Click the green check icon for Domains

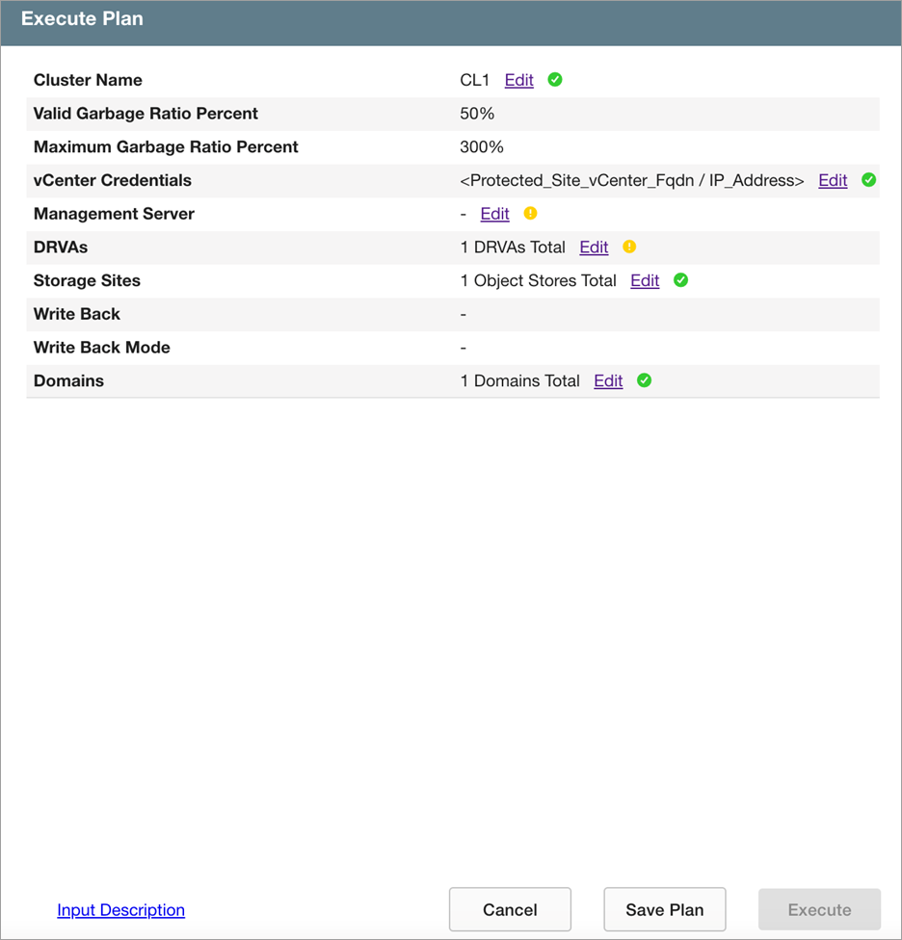(x=645, y=380)
